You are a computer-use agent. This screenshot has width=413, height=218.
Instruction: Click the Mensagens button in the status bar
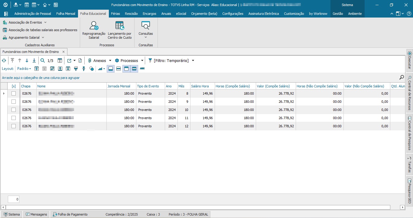pos(37,214)
